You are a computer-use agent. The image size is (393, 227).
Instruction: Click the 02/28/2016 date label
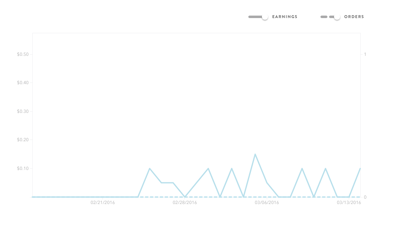pyautogui.click(x=185, y=202)
